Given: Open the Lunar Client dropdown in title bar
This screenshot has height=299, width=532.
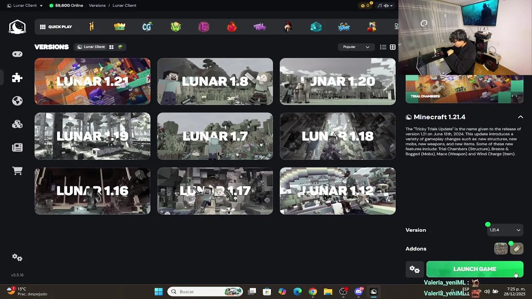Looking at the screenshot, I should [x=25, y=5].
